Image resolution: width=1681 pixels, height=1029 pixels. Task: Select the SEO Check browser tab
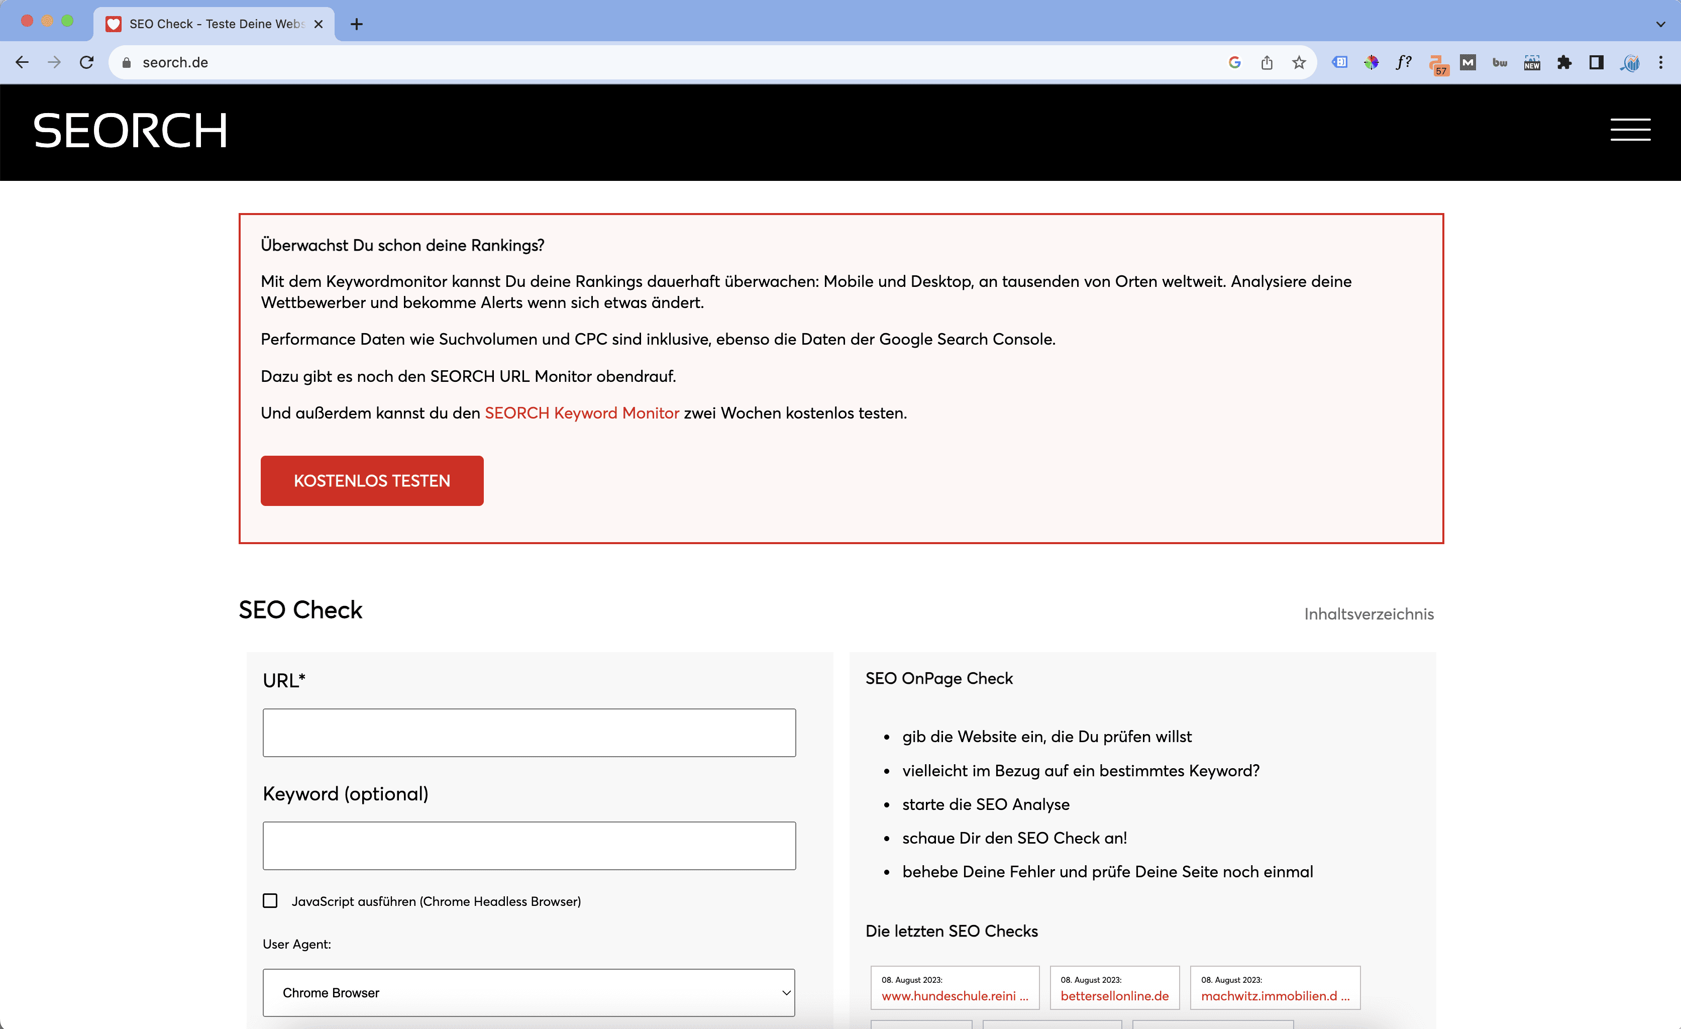pos(214,24)
